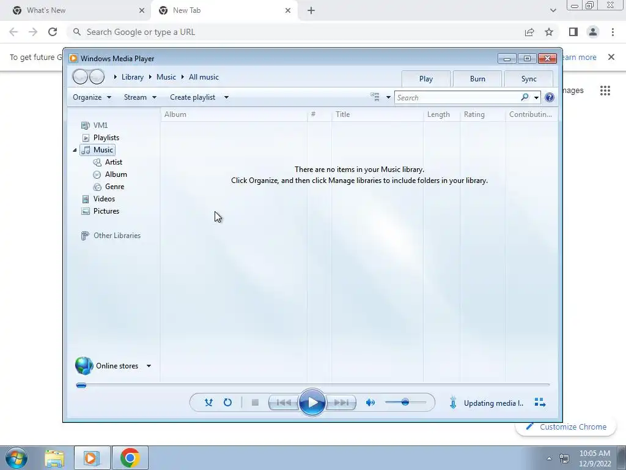The height and width of the screenshot is (470, 626).
Task: Adjust the volume slider knob
Action: [405, 402]
